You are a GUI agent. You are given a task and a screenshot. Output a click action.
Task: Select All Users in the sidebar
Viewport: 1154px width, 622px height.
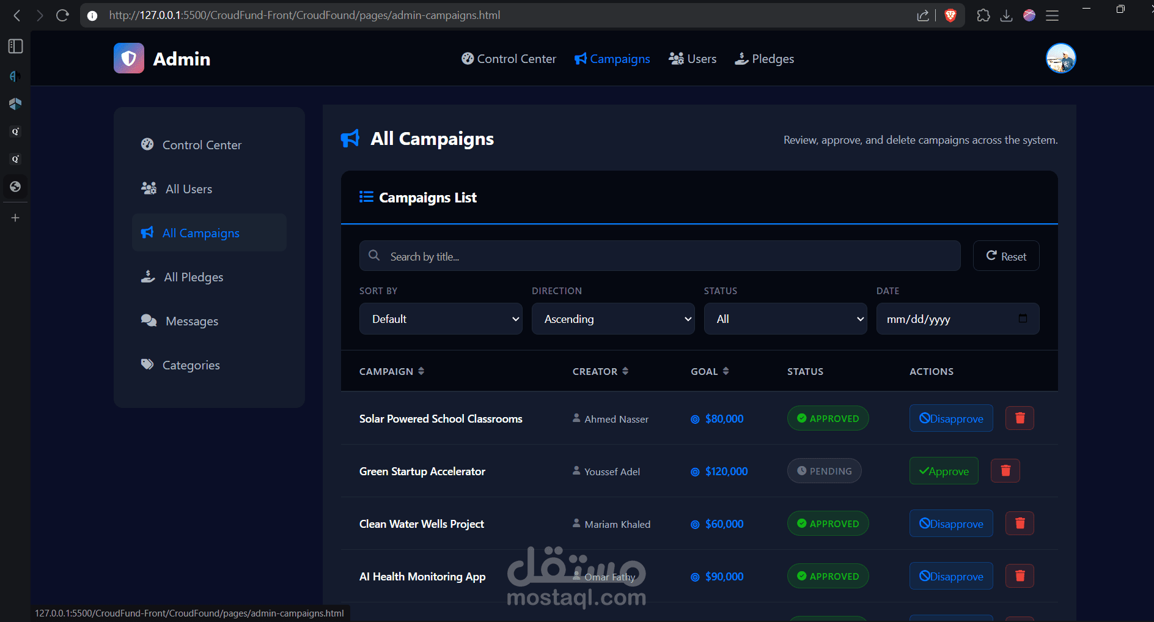(x=209, y=189)
